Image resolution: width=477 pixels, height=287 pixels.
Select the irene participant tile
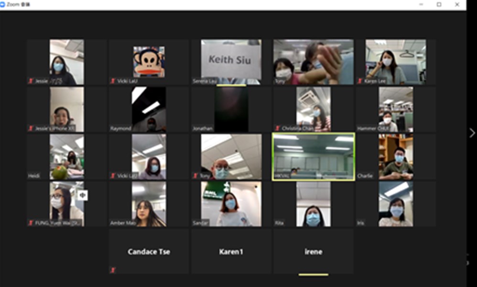[x=313, y=252]
